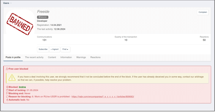Click the transaction quantity value 10
The height and width of the screenshot is (112, 215).
(x=126, y=40)
